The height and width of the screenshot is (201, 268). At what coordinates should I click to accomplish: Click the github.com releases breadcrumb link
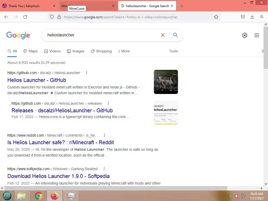pos(57,103)
